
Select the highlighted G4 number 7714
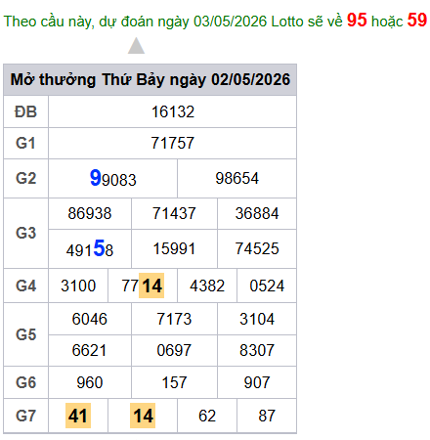[x=143, y=286]
